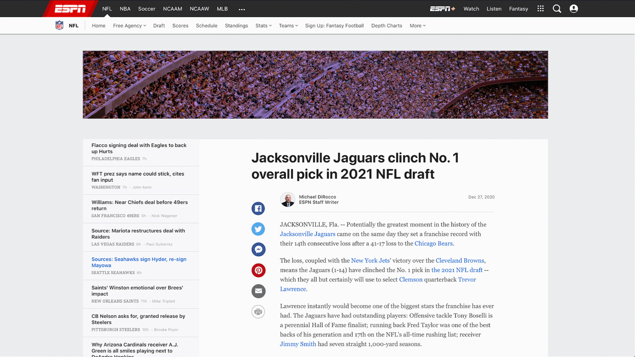Open Saints' Winston emotional over Brees story
Image resolution: width=635 pixels, height=357 pixels.
coord(137,291)
